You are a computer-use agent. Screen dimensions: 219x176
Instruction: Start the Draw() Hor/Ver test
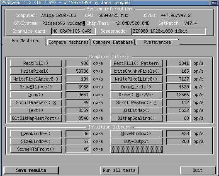(136, 95)
